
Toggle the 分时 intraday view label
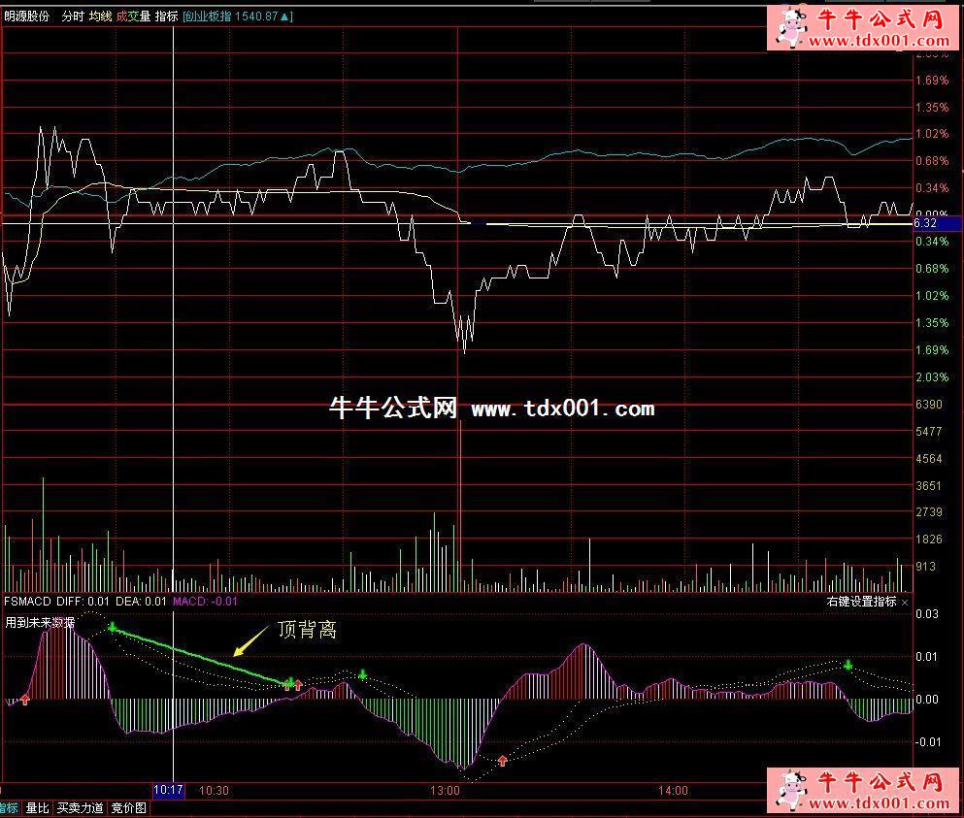73,16
